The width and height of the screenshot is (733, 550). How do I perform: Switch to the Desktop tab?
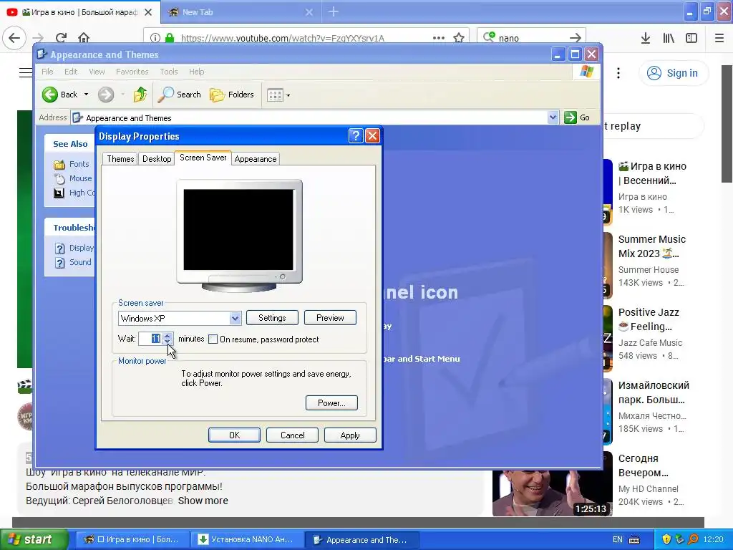[x=157, y=159]
